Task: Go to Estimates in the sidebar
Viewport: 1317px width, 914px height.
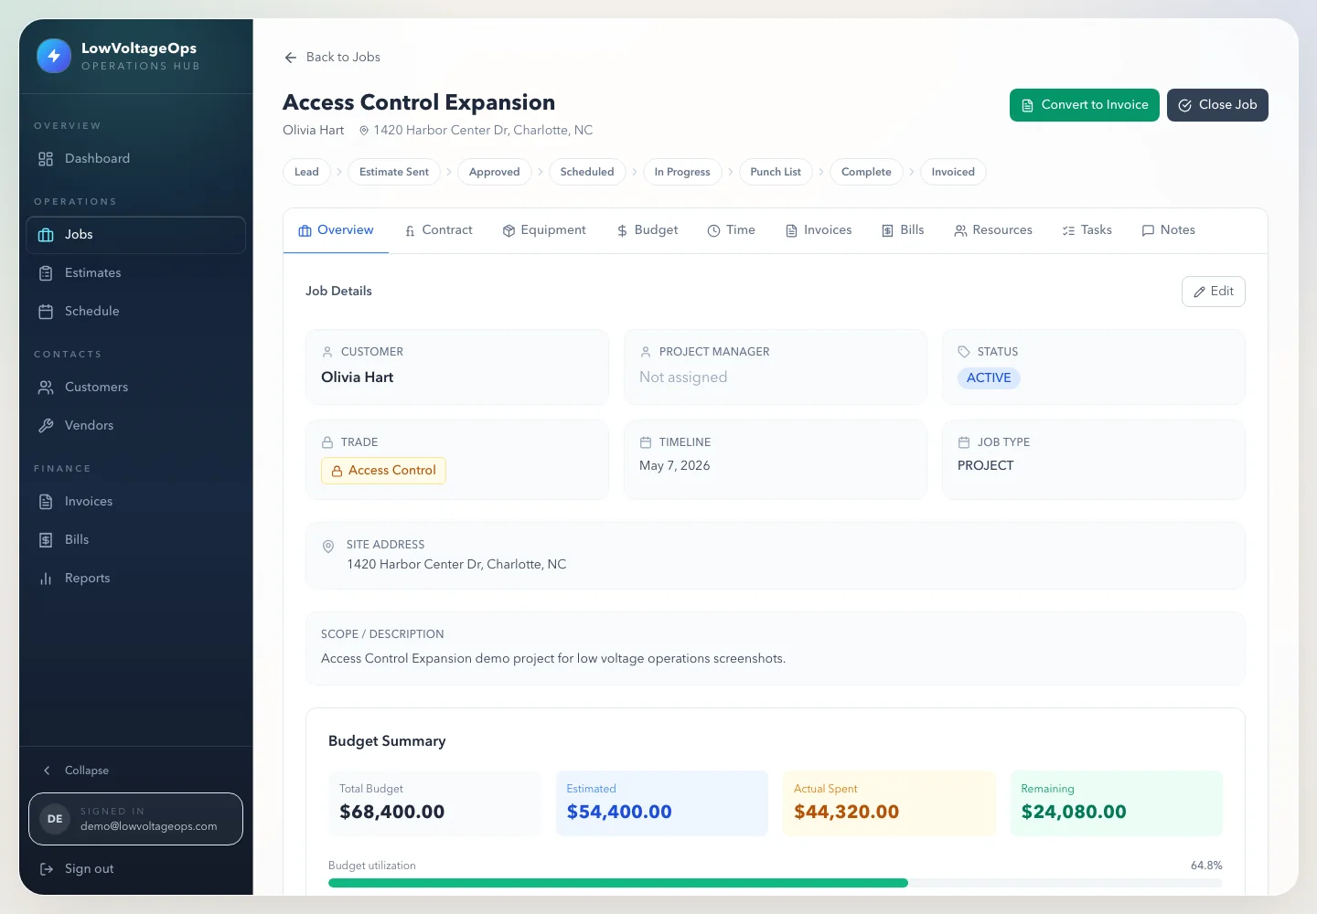Action: tap(135, 272)
